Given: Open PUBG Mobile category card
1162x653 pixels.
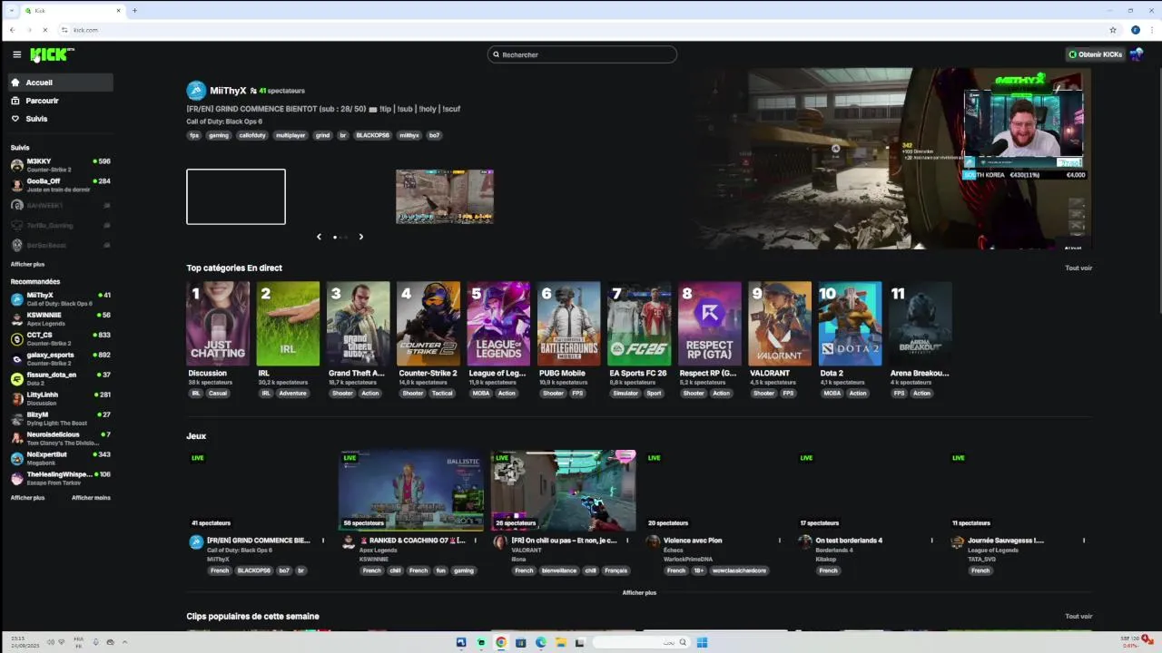Looking at the screenshot, I should click(568, 324).
